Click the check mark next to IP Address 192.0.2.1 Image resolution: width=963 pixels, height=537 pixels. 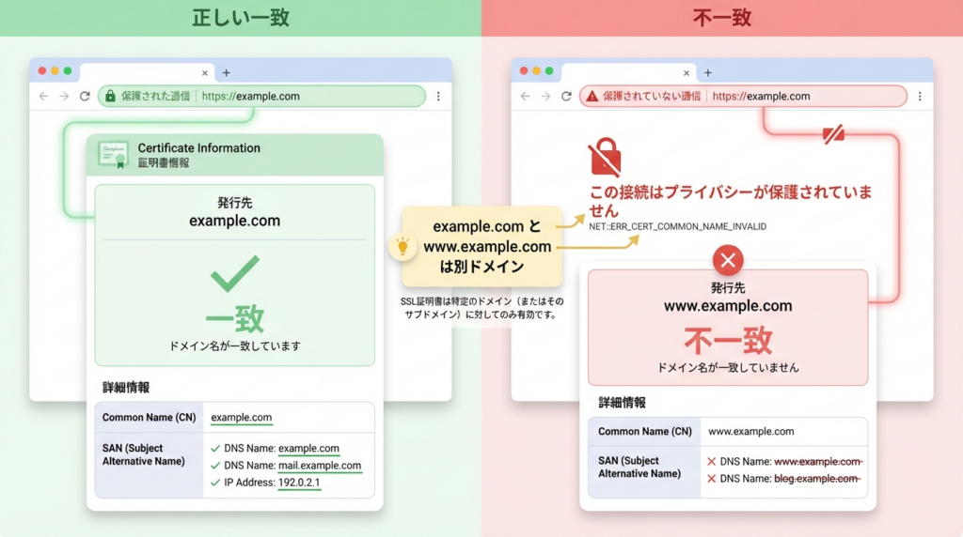click(x=215, y=483)
